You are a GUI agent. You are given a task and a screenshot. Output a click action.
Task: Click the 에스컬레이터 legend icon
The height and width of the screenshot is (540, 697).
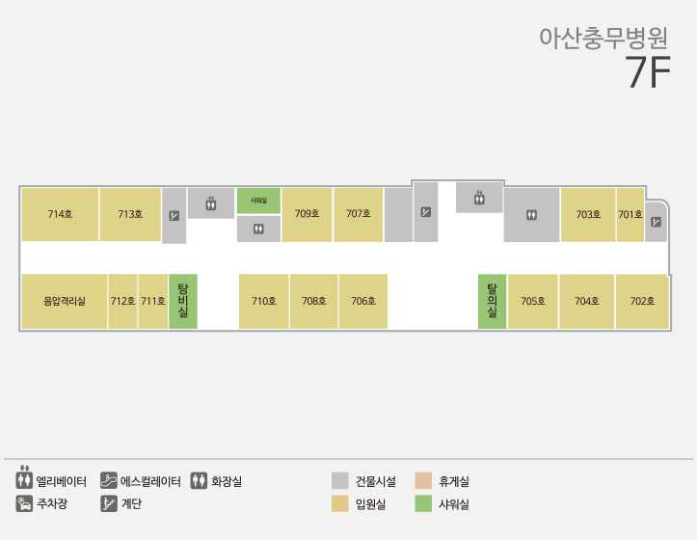[x=109, y=479]
